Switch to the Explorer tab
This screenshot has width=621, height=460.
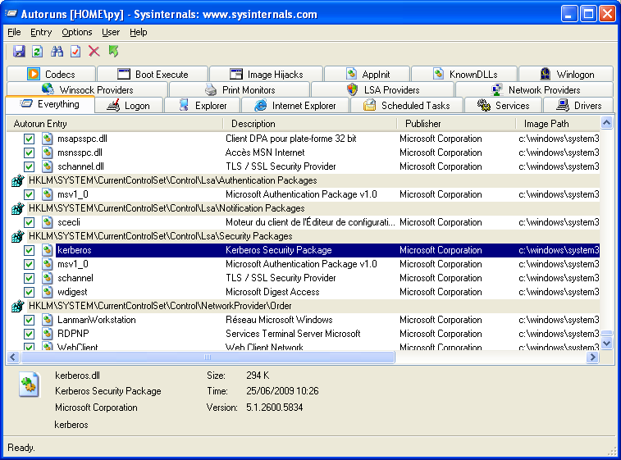pyautogui.click(x=203, y=106)
